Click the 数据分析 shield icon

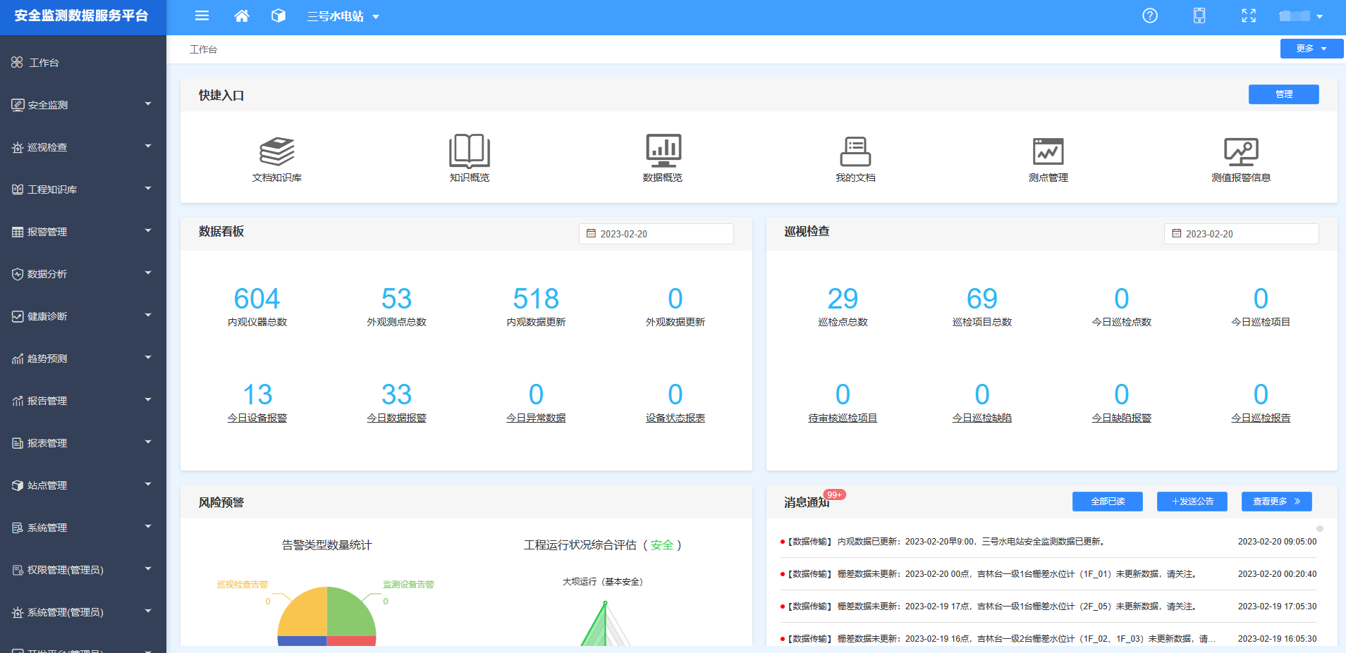point(18,274)
